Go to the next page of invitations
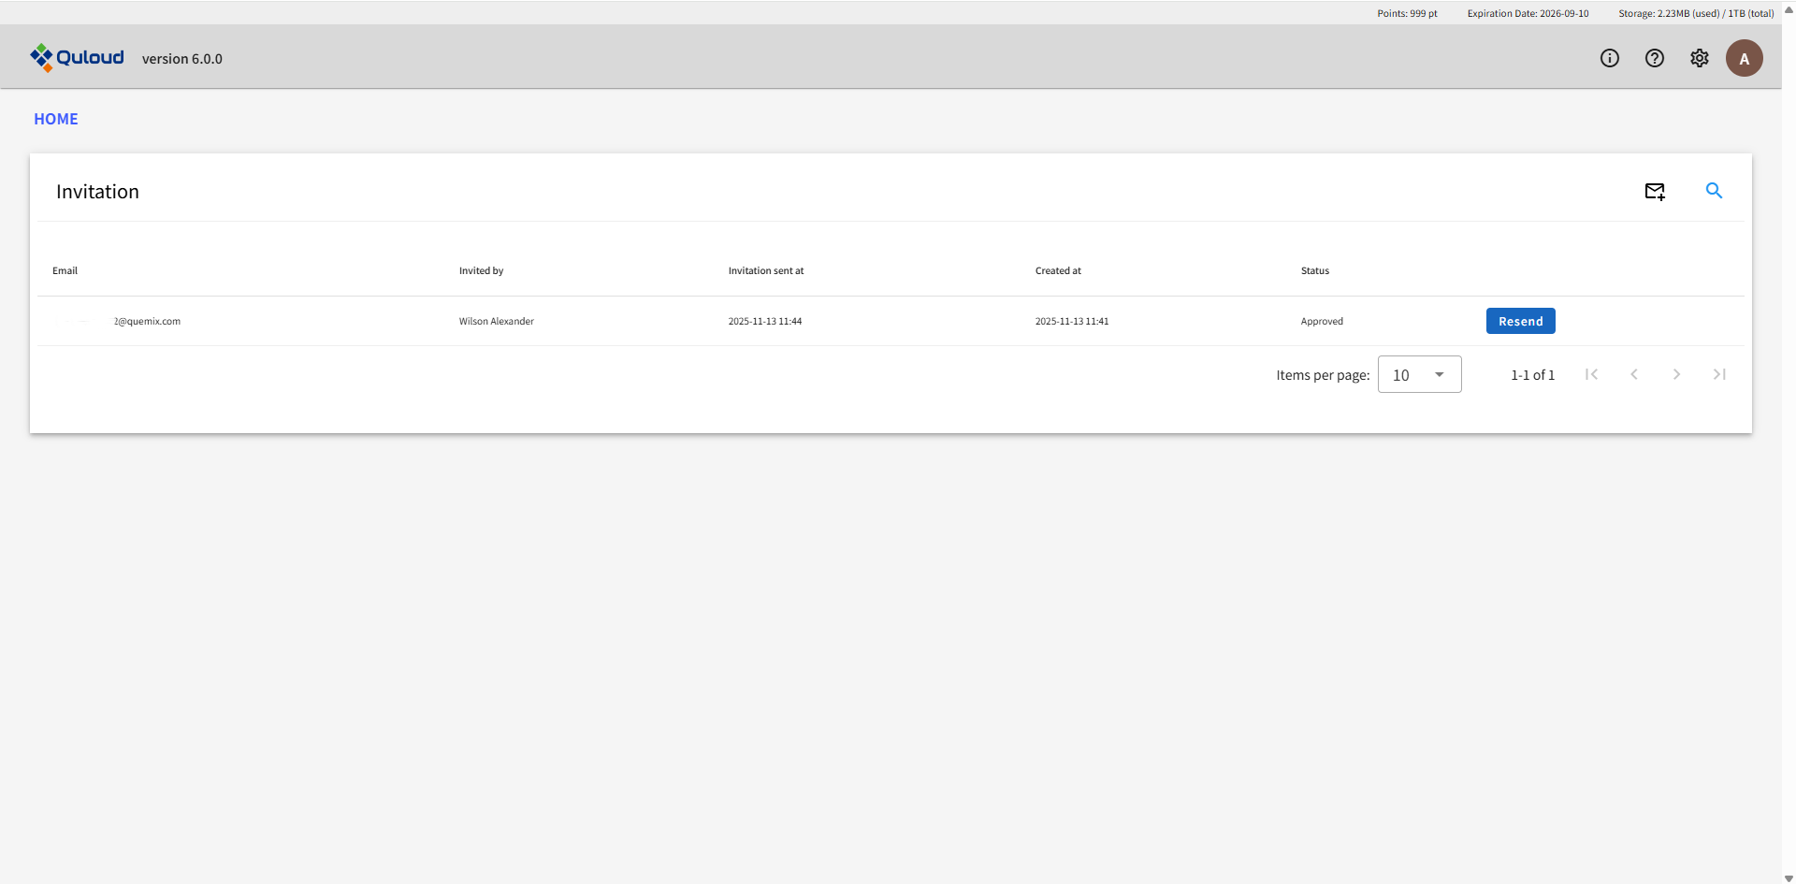The height and width of the screenshot is (884, 1796). 1676,374
